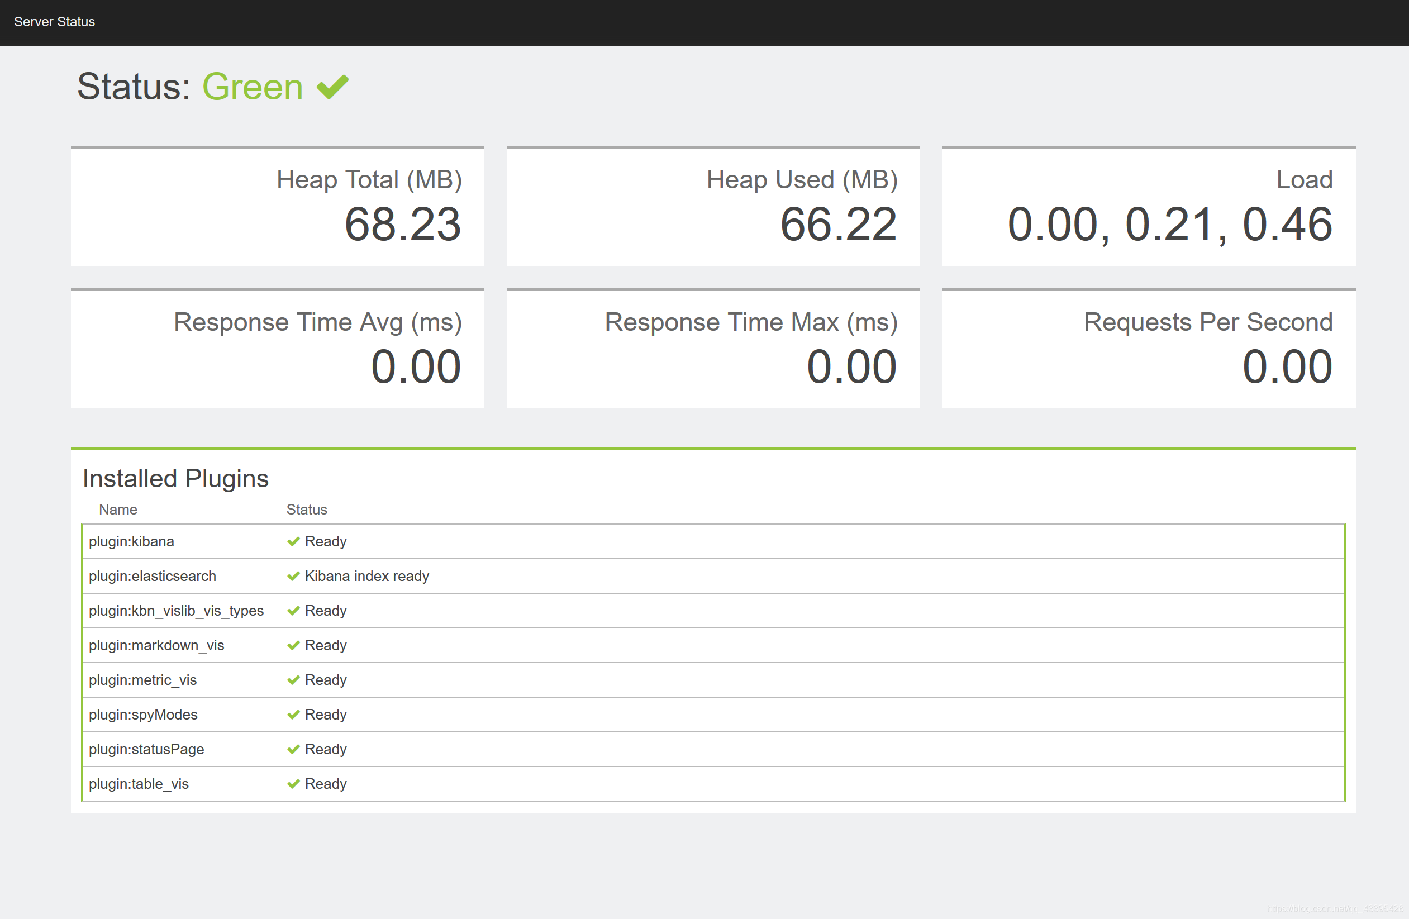Viewport: 1409px width, 919px height.
Task: Select the Heap Total (MB) metric card
Action: pos(278,206)
